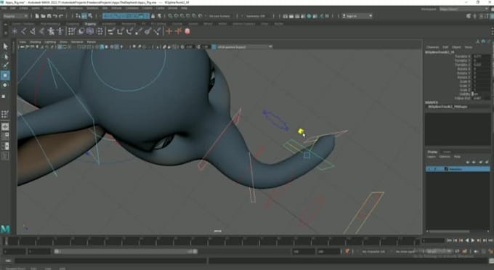Pick the Paint selection tool

5,65
